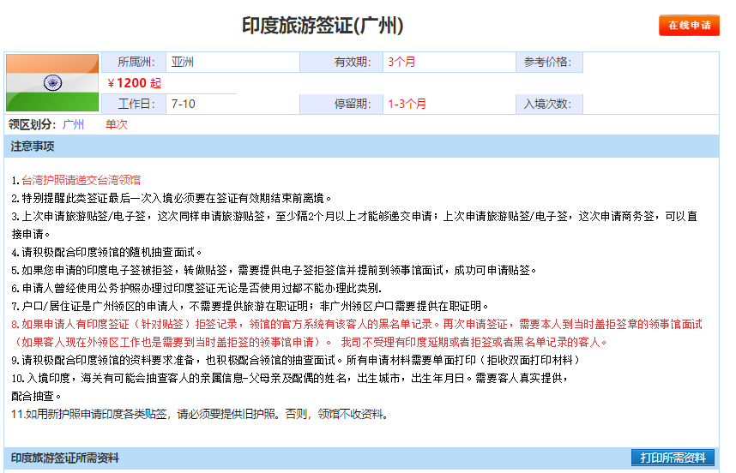This screenshot has width=736, height=473.
Task: Click the 打印所需资料 button
Action: pyautogui.click(x=673, y=458)
